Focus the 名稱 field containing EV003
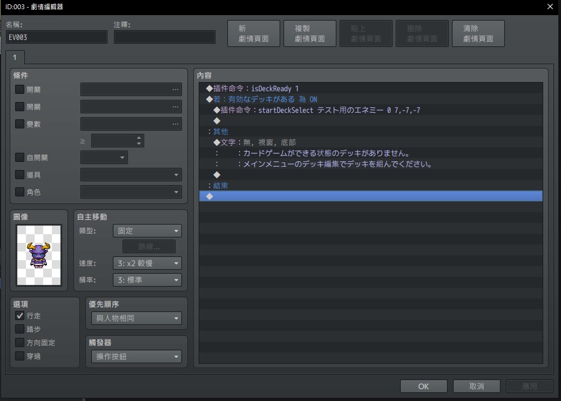The width and height of the screenshot is (561, 401). 57,37
